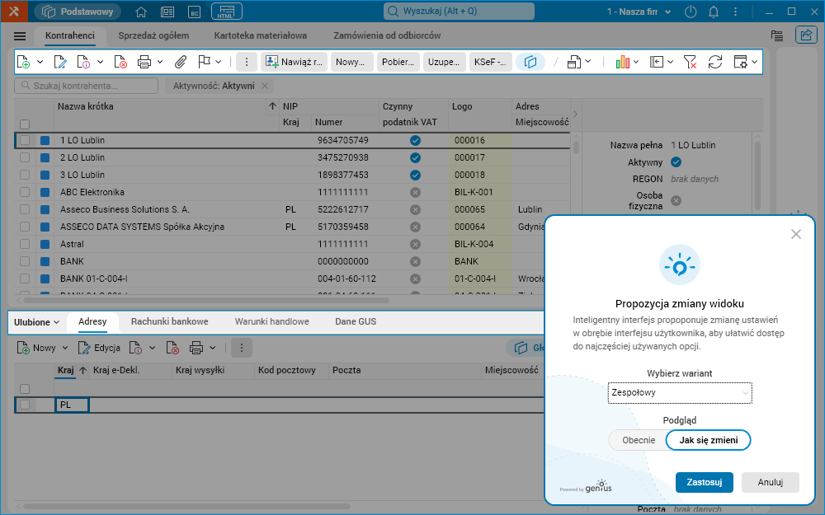Switch preview to 'Obecnie'

click(x=639, y=440)
